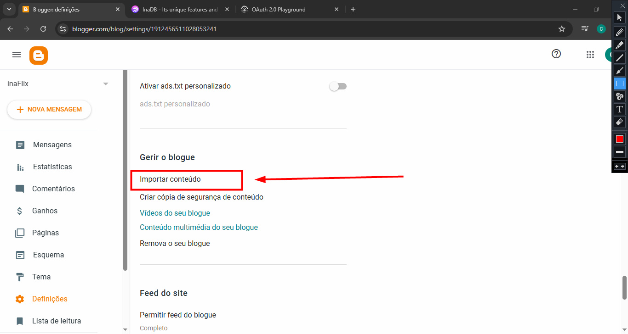Open the Blogger help icon
Viewport: 628px width, 334px height.
[x=556, y=54]
